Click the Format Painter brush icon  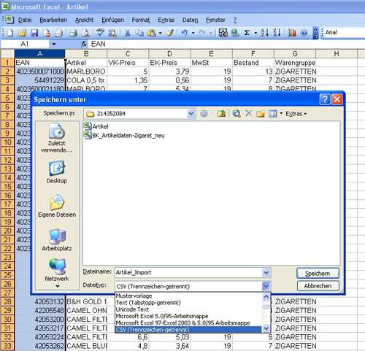point(170,33)
